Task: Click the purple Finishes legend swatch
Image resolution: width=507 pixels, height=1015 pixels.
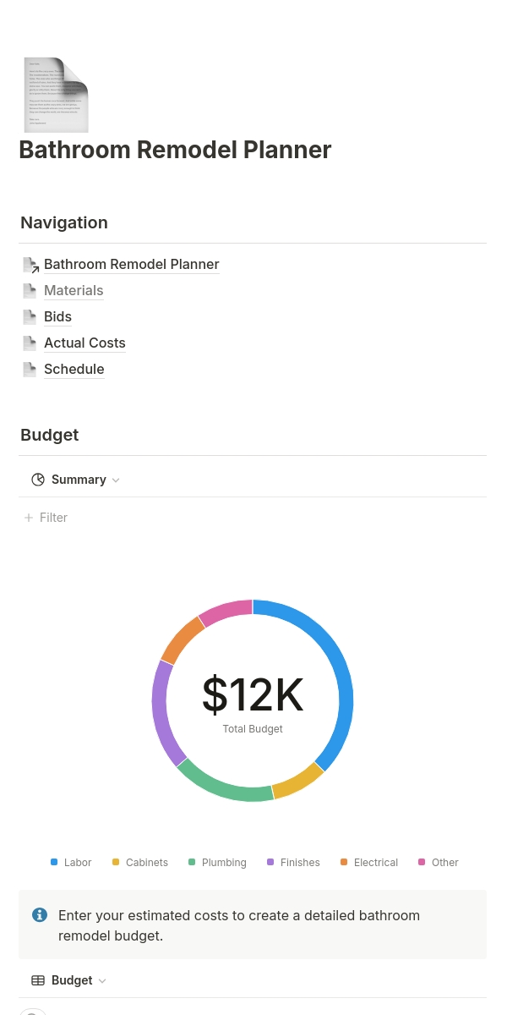Action: point(270,862)
